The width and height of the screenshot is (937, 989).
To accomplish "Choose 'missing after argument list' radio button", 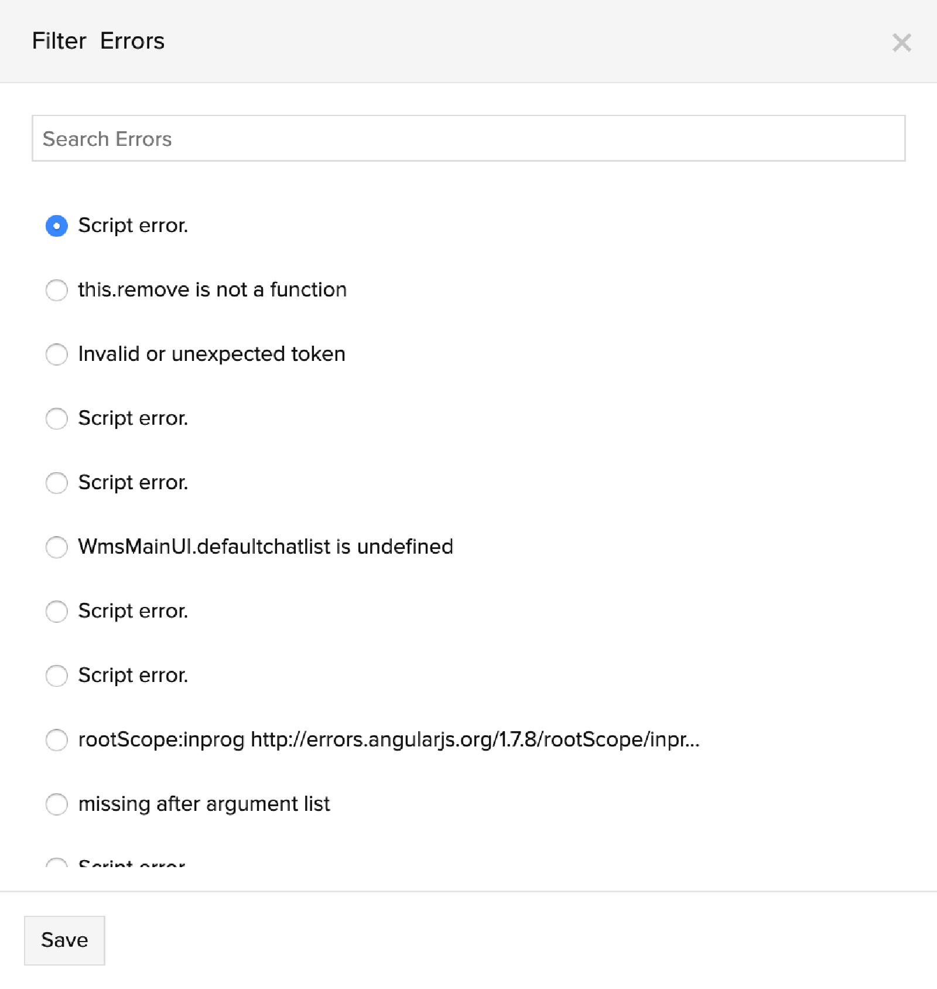I will click(x=57, y=804).
